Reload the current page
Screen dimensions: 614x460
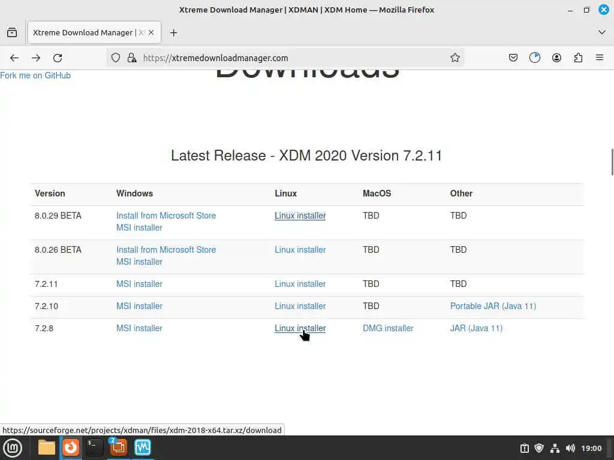click(58, 58)
